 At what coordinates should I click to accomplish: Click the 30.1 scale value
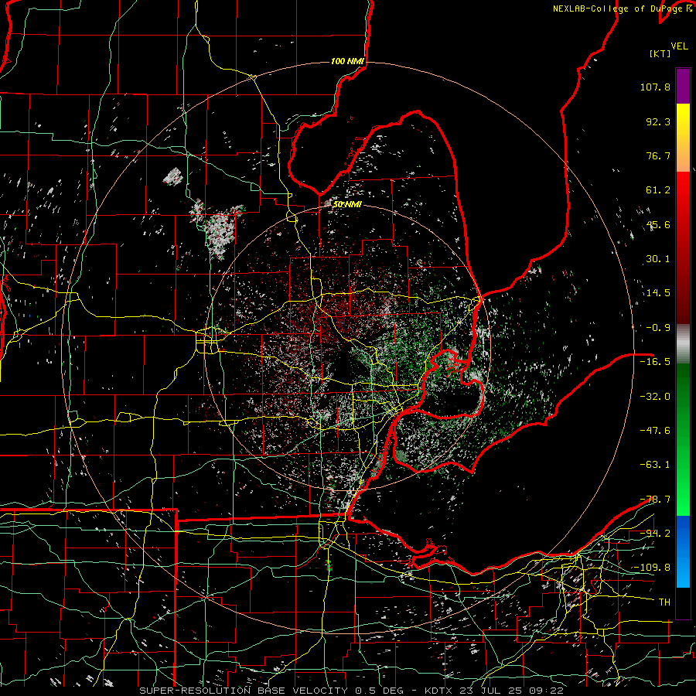(x=658, y=259)
